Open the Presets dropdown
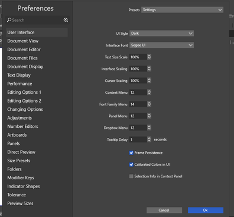 [182, 9]
